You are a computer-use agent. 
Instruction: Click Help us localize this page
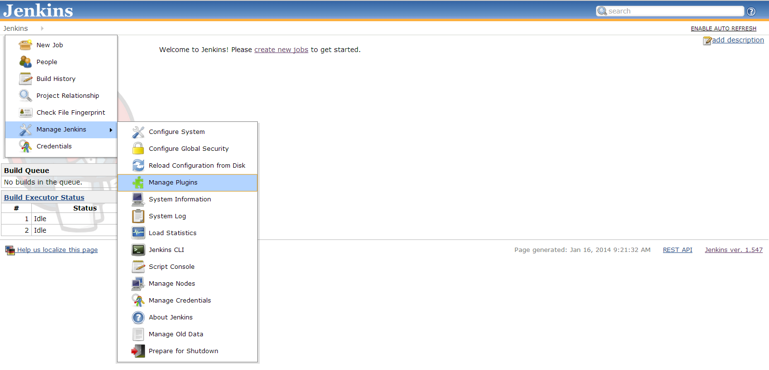point(57,250)
